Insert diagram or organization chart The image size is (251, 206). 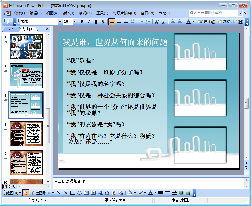click(x=107, y=193)
